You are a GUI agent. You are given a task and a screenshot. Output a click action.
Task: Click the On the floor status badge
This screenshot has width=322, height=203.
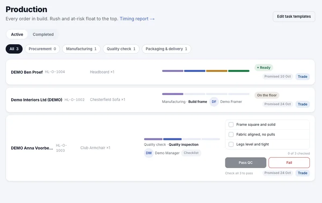coord(267,95)
